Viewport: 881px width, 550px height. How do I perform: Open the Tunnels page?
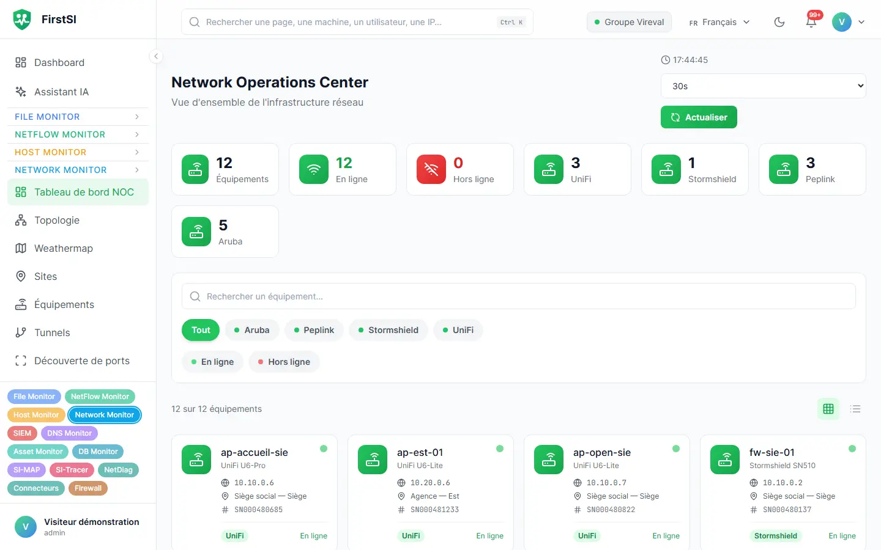pyautogui.click(x=78, y=332)
